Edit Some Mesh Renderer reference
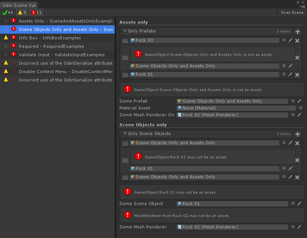 click(299, 227)
